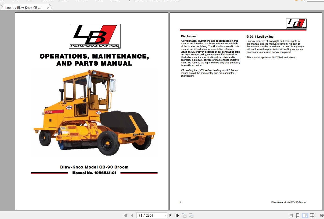Click the CB-90 broom machine image
Screen dimensions: 324x219
click(94, 113)
